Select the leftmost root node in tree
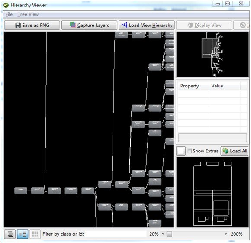The height and width of the screenshot is (243, 251). (21, 191)
